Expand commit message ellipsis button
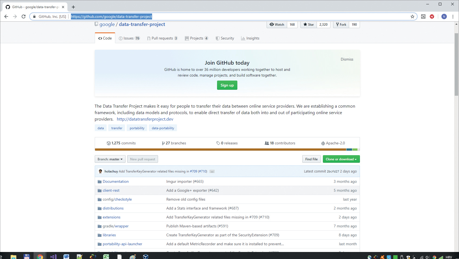 (212, 171)
